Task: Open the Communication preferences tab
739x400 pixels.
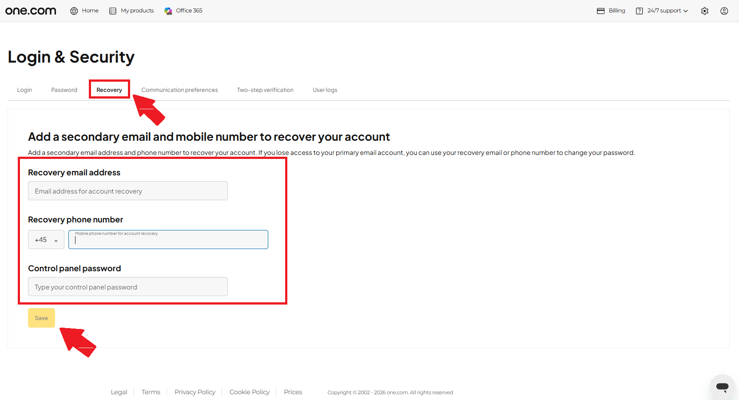Action: pos(179,90)
